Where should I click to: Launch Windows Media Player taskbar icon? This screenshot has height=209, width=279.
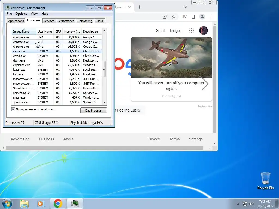tap(41, 204)
